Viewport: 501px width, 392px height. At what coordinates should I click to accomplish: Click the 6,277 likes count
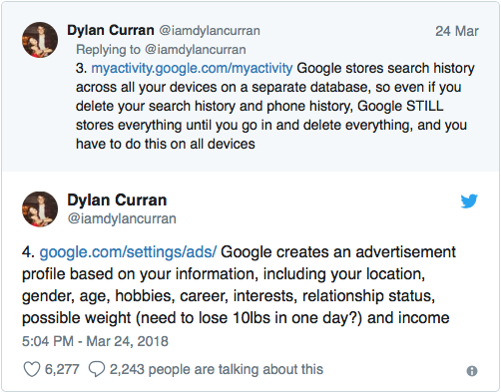coord(62,369)
